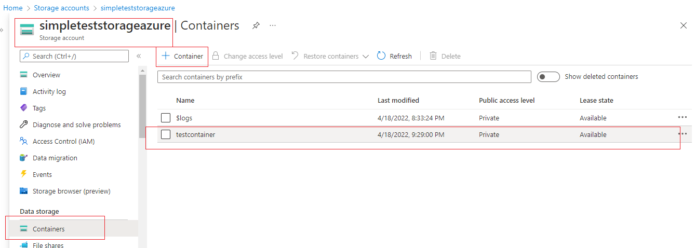
Task: Open Overview from the sidebar menu
Action: [x=46, y=75]
